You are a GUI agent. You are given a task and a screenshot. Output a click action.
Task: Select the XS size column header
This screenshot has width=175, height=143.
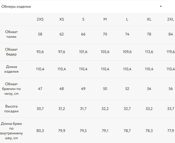(62, 19)
